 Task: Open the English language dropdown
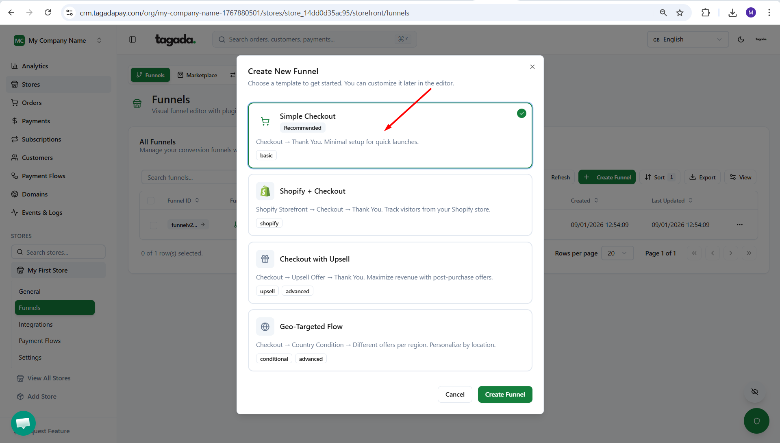click(x=687, y=39)
